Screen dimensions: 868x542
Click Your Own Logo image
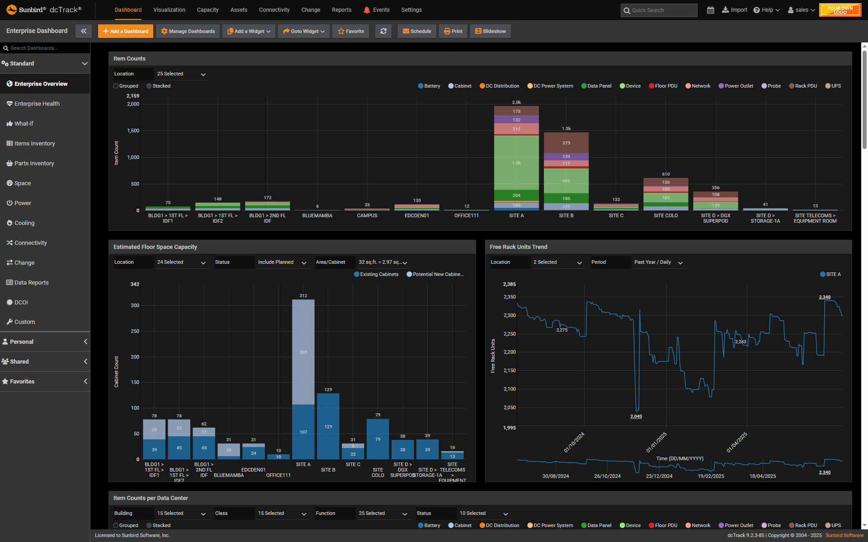(x=840, y=10)
